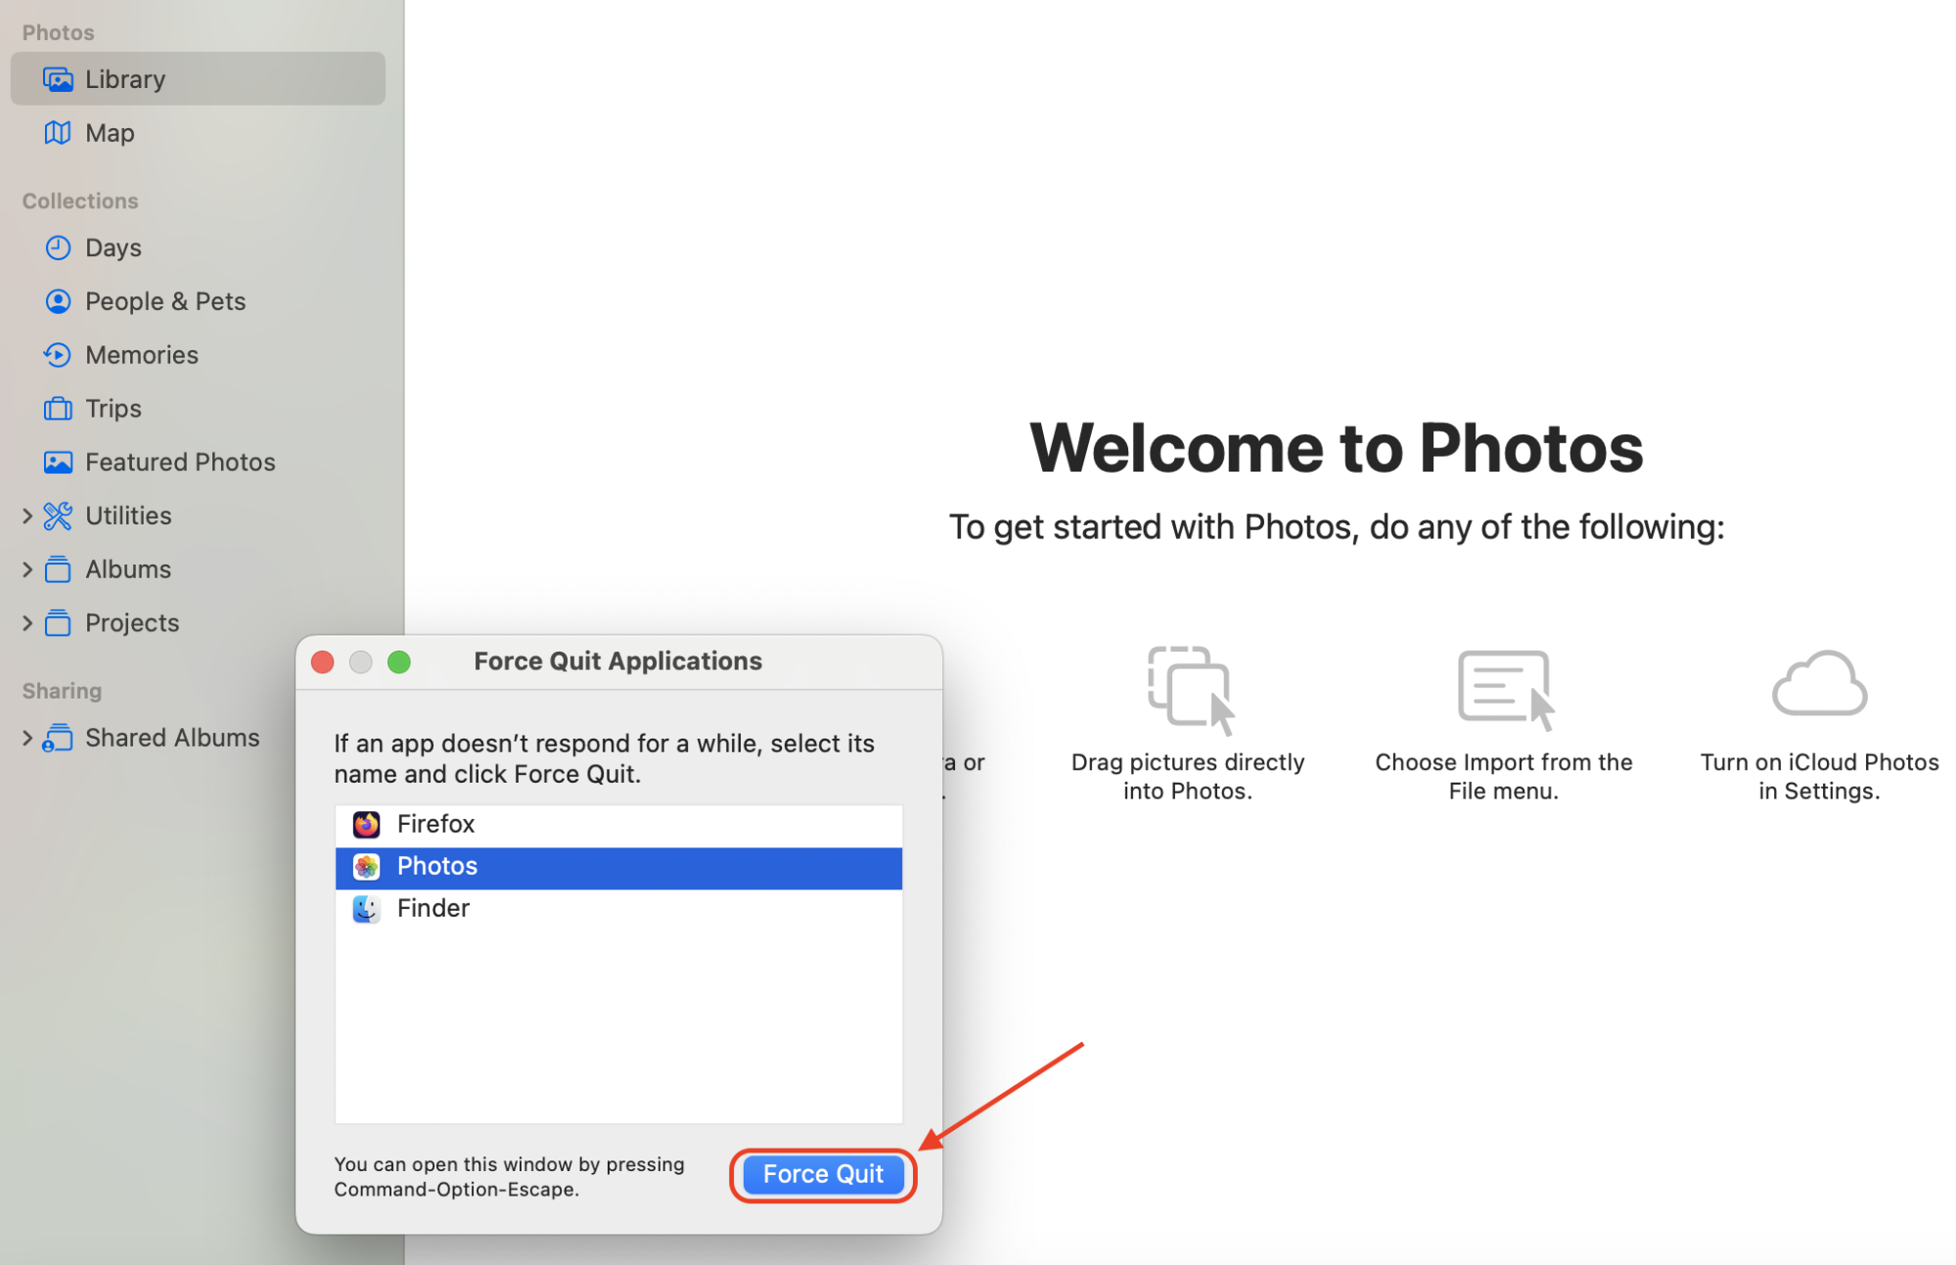
Task: Expand the Projects section
Action: 25,622
